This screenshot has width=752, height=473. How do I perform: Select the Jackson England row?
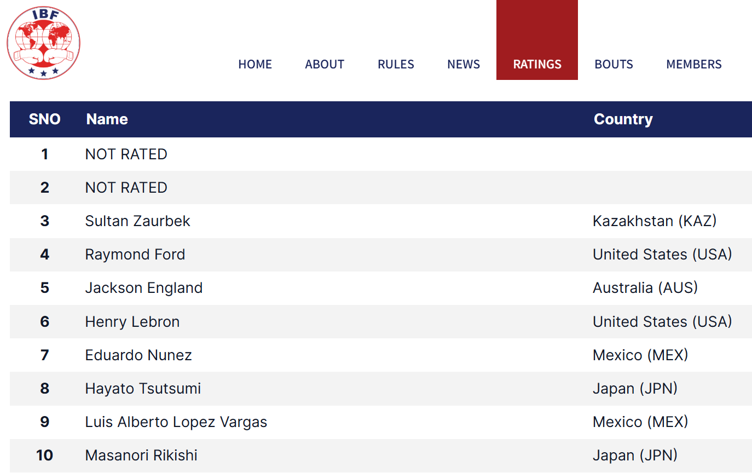144,288
